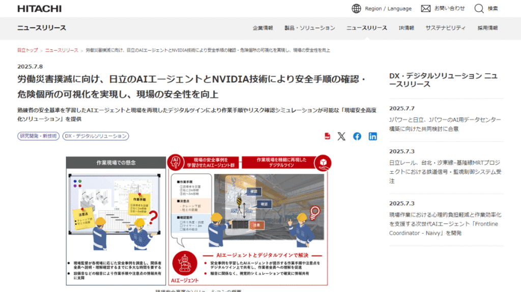Go to 日立トップ breadcrumb link
Image resolution: width=521 pixels, height=292 pixels.
click(27, 50)
